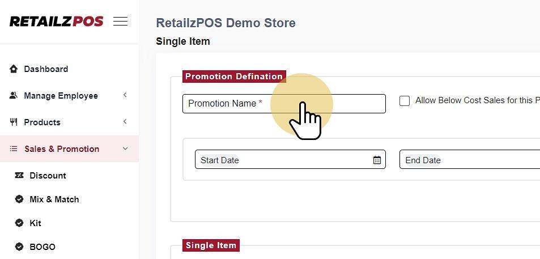The width and height of the screenshot is (540, 259).
Task: Expand the Manage Employee submenu chevron
Action: click(125, 95)
